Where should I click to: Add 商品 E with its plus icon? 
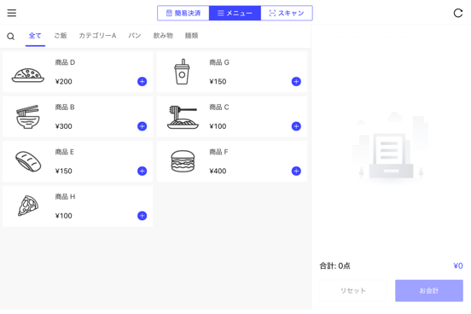pyautogui.click(x=142, y=171)
